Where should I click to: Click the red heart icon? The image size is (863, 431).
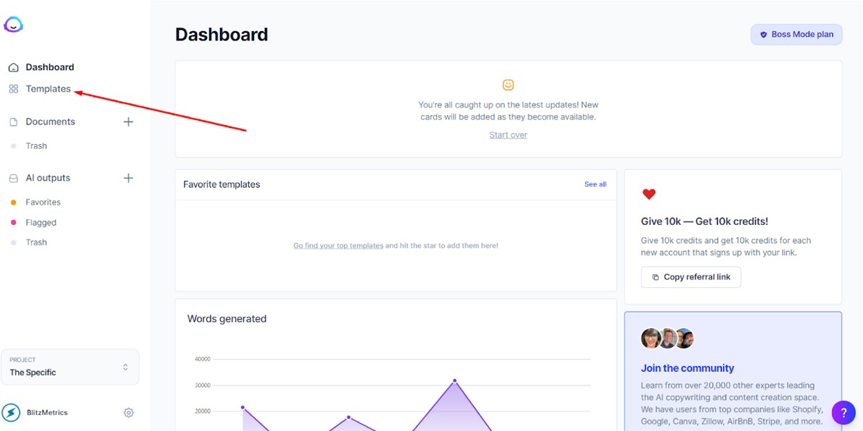click(649, 194)
